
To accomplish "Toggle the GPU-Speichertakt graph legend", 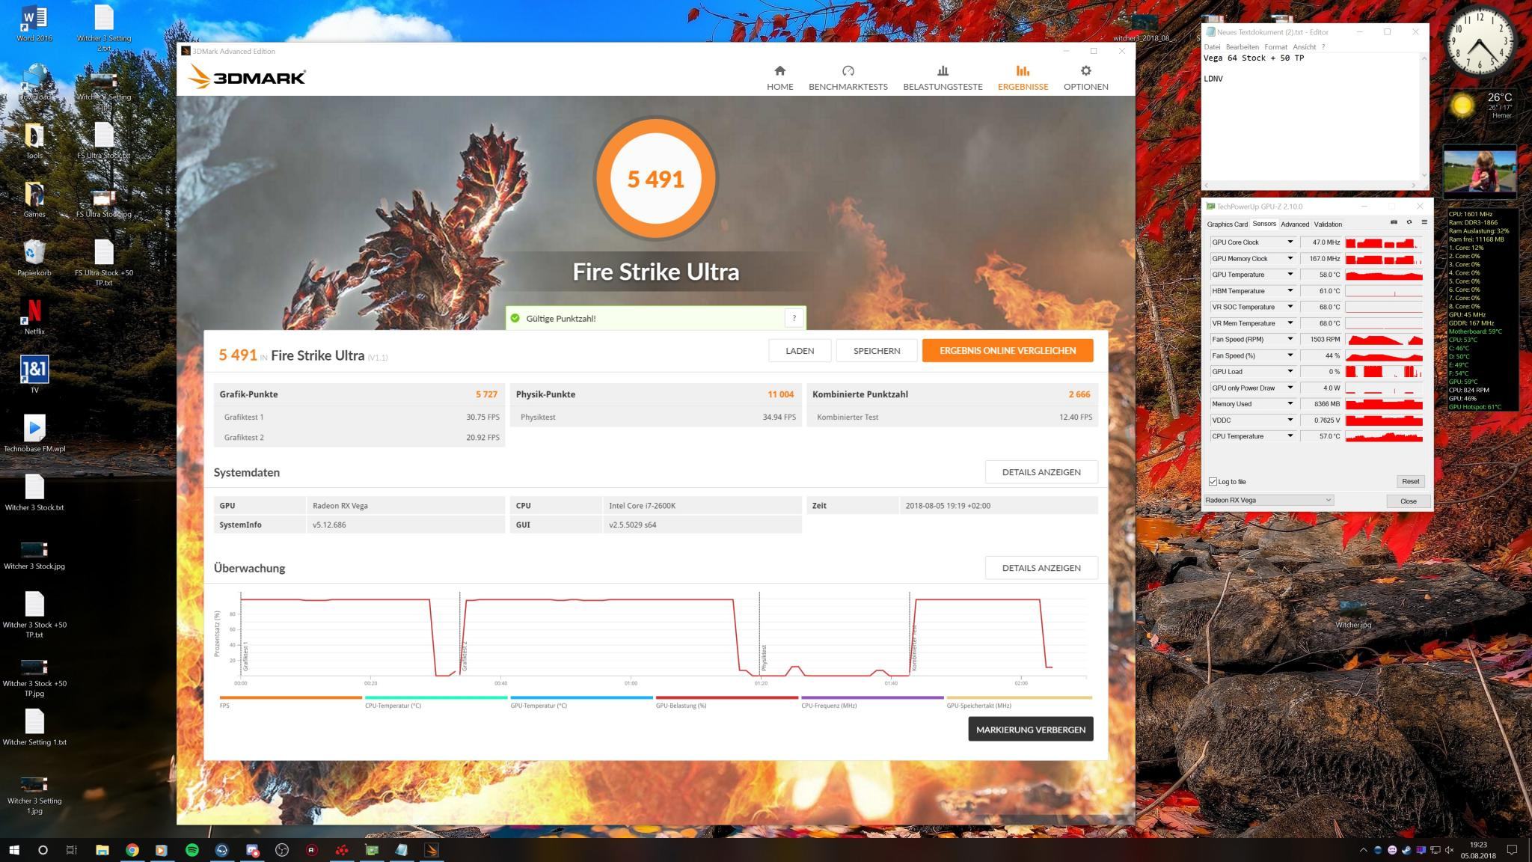I will pyautogui.click(x=1019, y=702).
